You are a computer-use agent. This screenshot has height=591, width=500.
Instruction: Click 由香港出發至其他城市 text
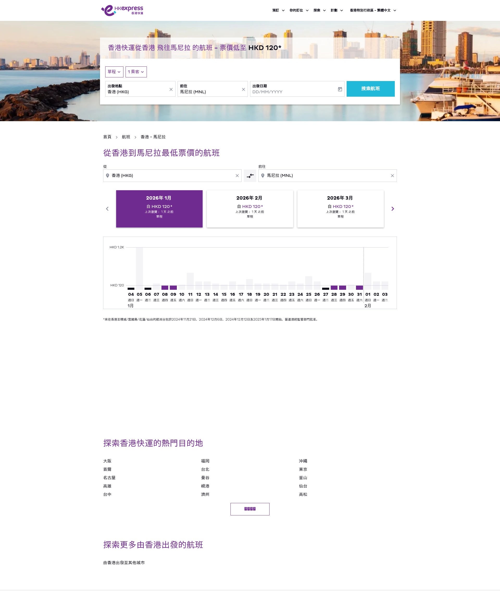coord(124,563)
